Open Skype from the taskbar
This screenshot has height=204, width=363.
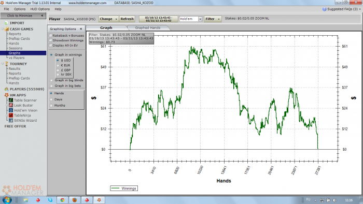50,200
